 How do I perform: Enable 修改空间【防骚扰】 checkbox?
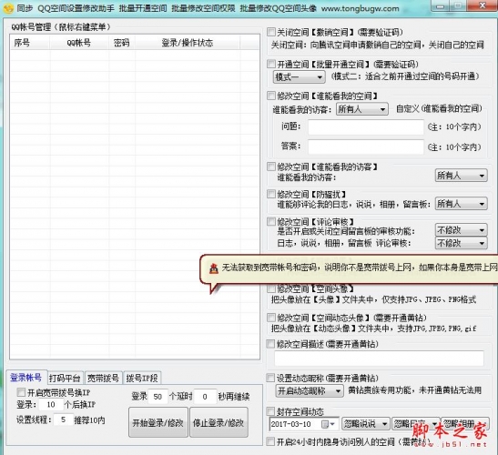(271, 194)
